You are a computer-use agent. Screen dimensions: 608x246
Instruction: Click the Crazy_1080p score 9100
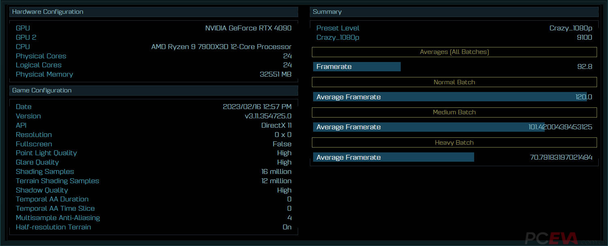click(584, 37)
